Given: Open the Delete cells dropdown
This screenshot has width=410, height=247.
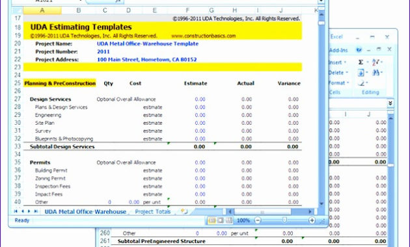Looking at the screenshot, I should click(338, 73).
